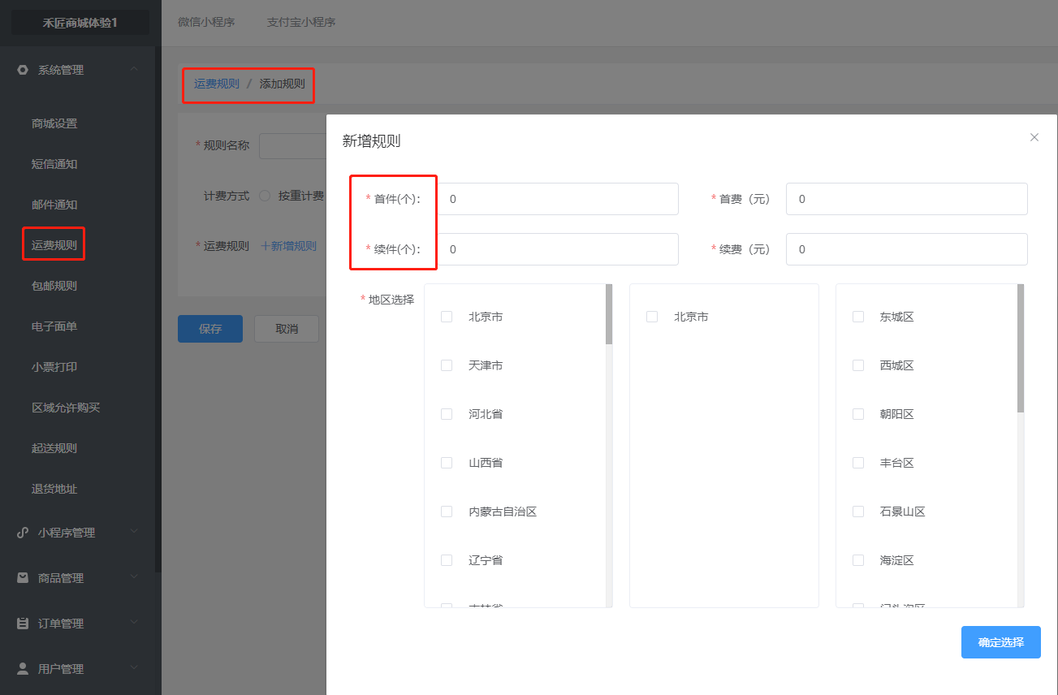Image resolution: width=1058 pixels, height=695 pixels.
Task: Open the 小票打印 menu item
Action: 54,367
